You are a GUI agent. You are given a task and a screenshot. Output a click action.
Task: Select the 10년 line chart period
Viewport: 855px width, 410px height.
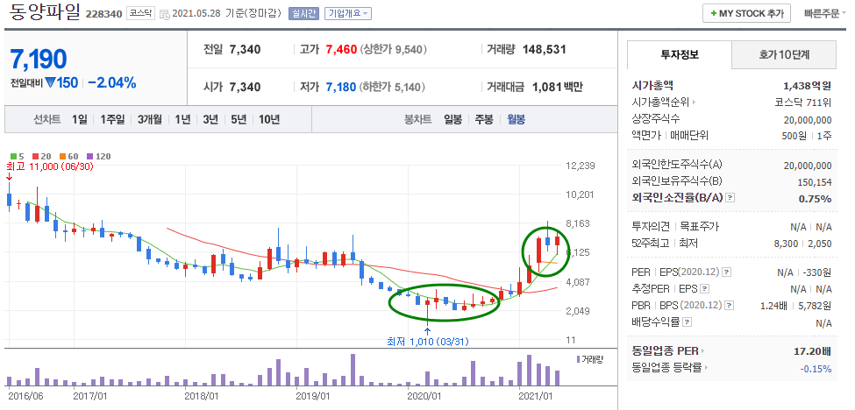click(269, 119)
